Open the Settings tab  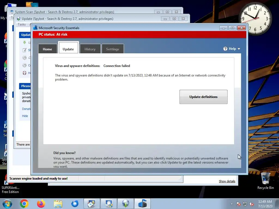[x=113, y=49]
